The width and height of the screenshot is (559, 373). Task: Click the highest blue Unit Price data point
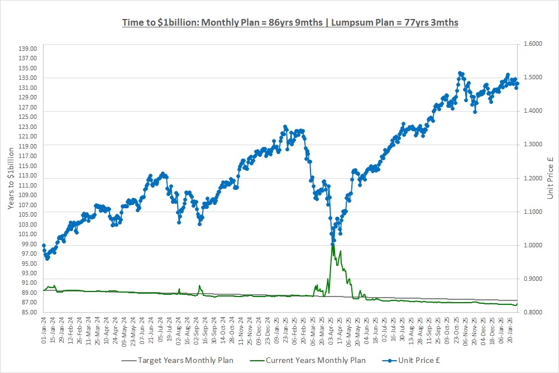click(x=459, y=73)
